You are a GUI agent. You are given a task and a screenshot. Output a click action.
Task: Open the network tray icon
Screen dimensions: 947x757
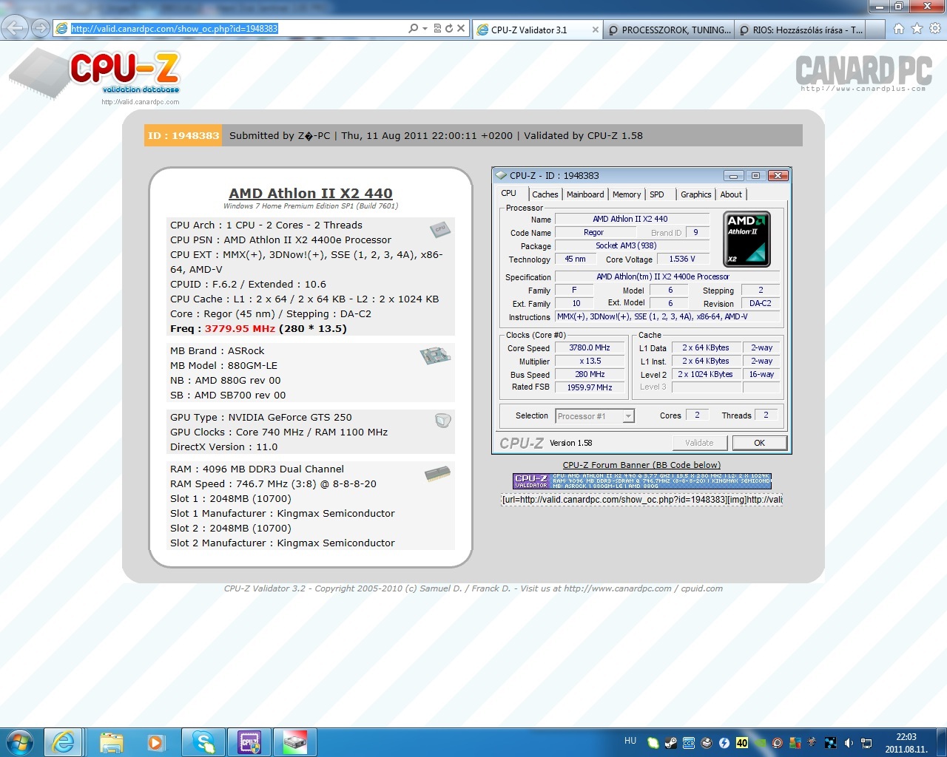pos(866,743)
